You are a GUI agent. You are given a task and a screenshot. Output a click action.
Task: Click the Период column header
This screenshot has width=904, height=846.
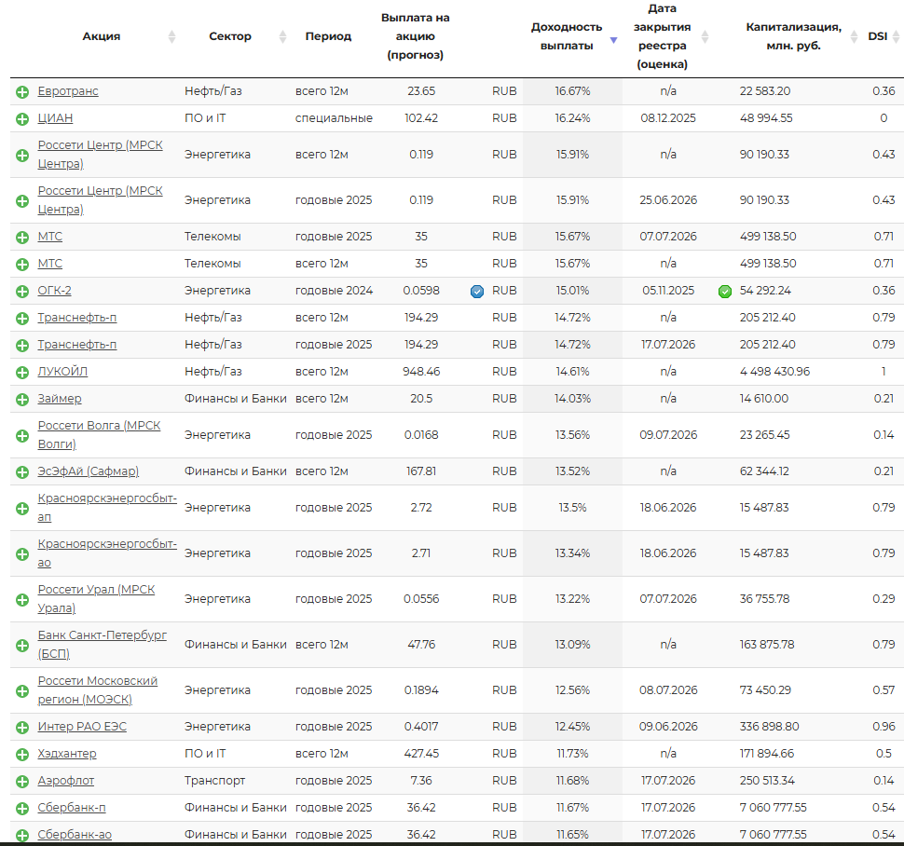tap(328, 36)
